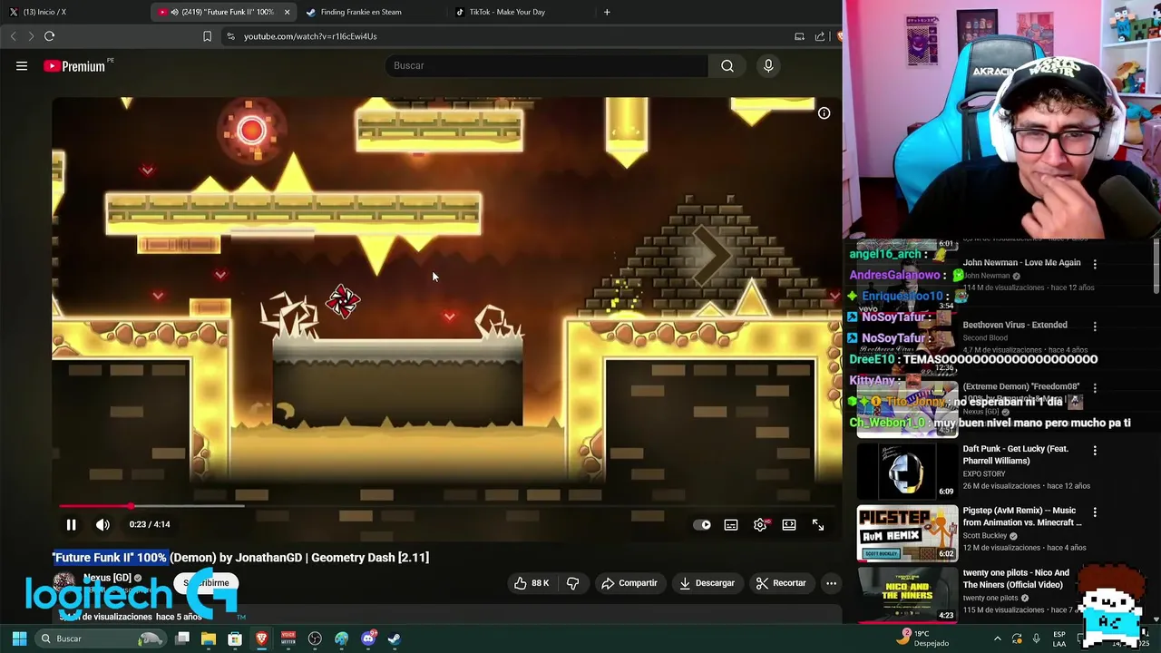Open Daft Punk - Get Lucky thumbnail
The image size is (1161, 653).
(907, 470)
